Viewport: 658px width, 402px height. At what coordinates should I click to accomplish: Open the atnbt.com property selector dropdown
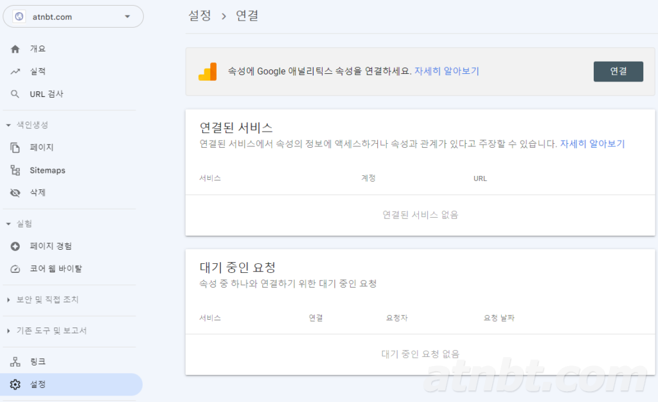pos(73,17)
